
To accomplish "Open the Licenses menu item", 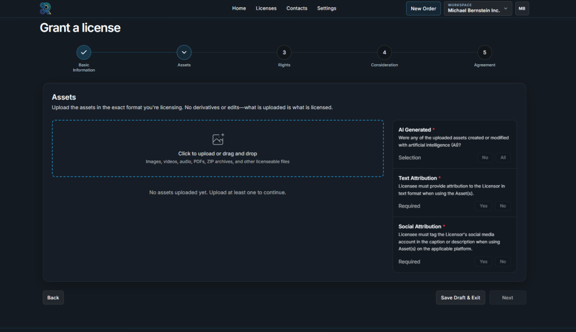I will point(266,8).
